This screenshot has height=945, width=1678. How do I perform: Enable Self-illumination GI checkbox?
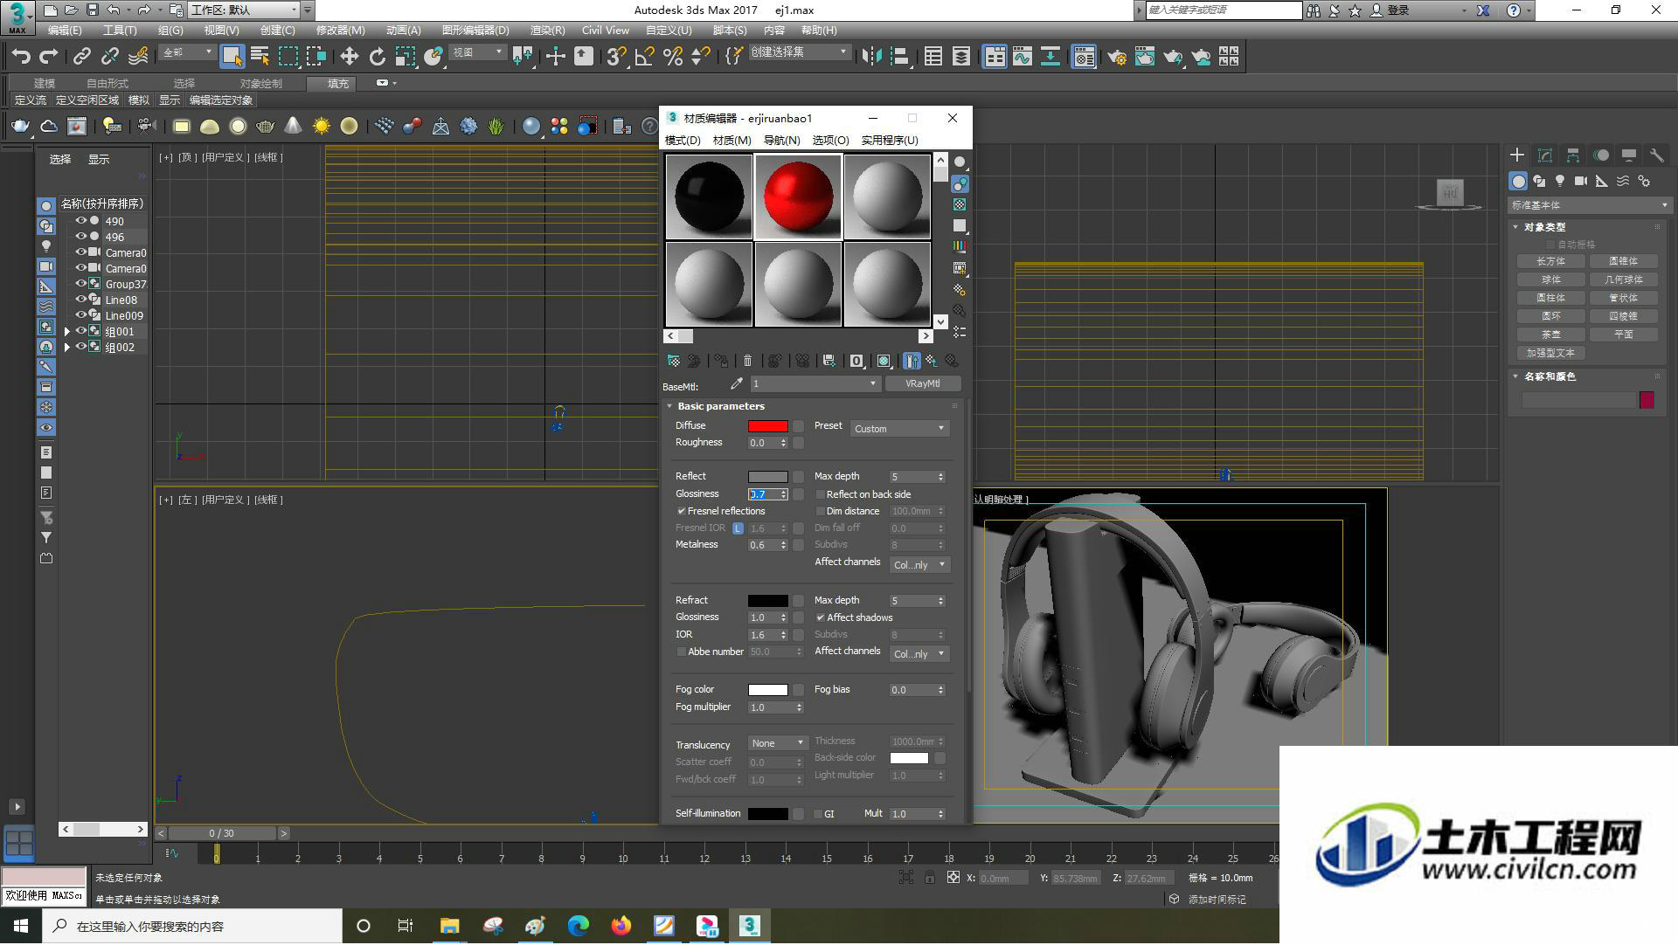[818, 814]
